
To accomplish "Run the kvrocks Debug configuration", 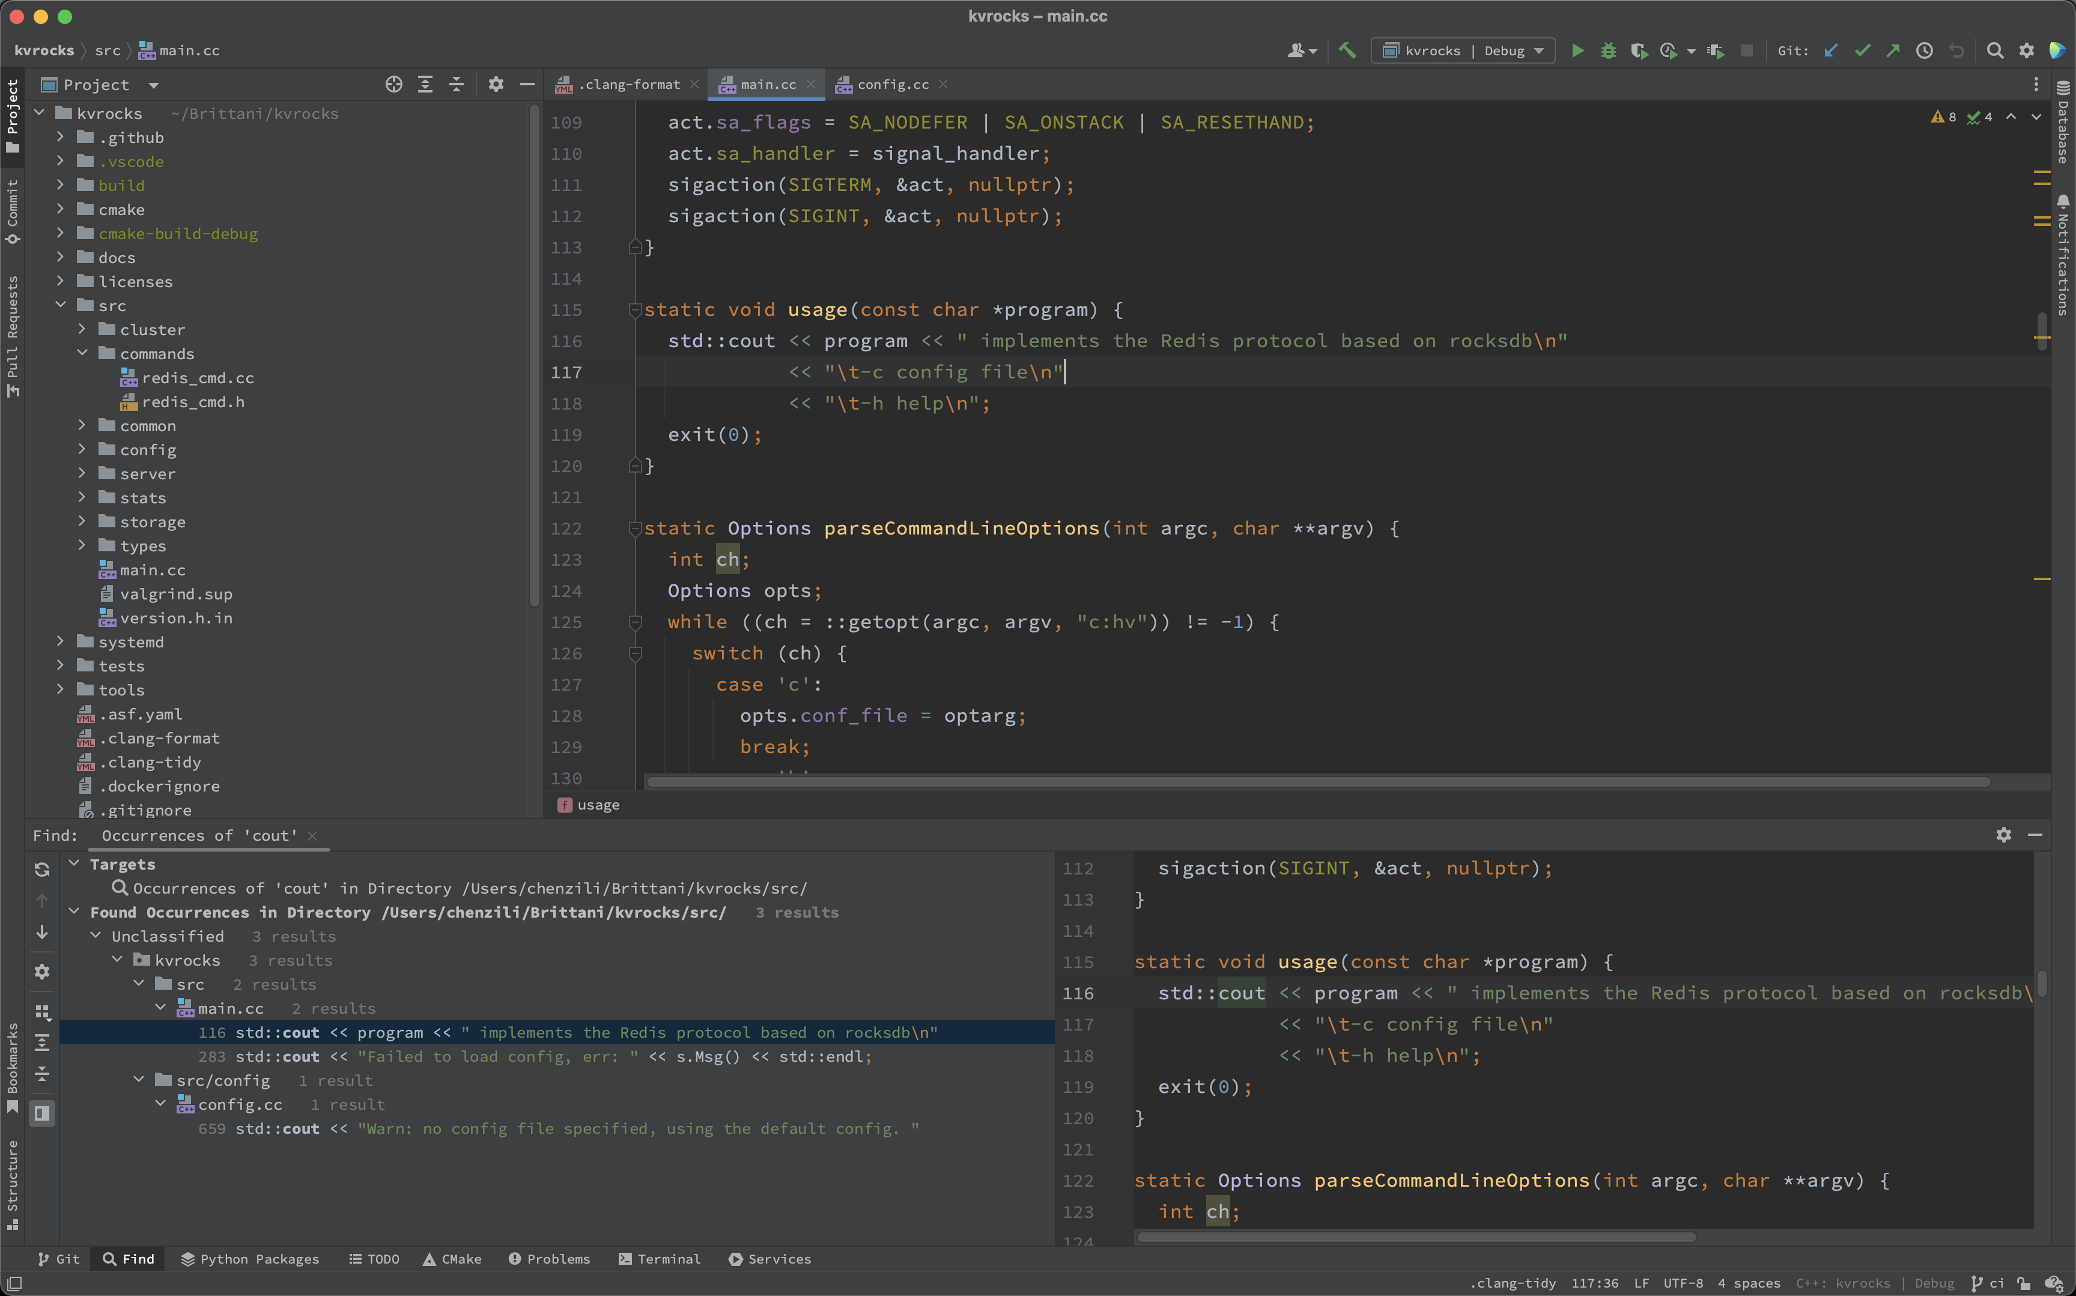I will (1578, 50).
